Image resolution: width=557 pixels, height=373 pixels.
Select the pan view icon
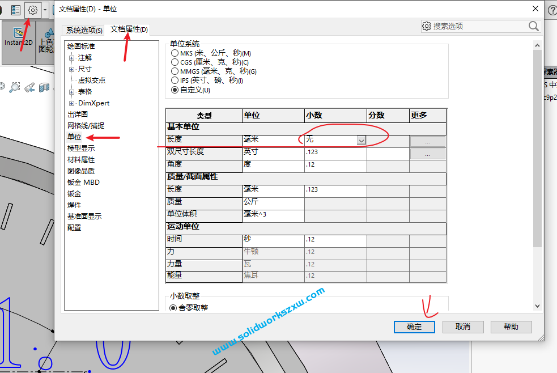(2, 87)
